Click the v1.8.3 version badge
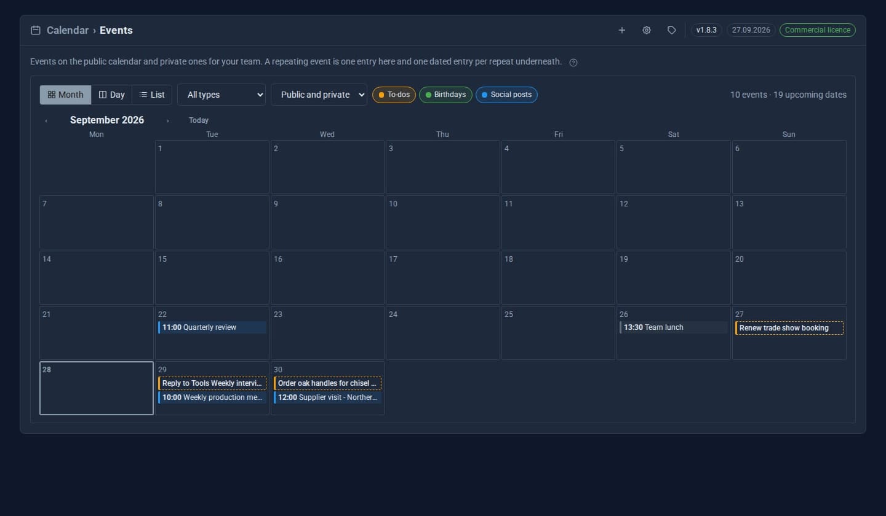Viewport: 886px width, 516px height. pyautogui.click(x=706, y=30)
